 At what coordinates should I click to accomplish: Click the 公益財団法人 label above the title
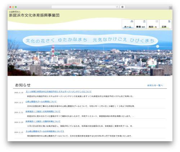pyautogui.click(x=15, y=12)
